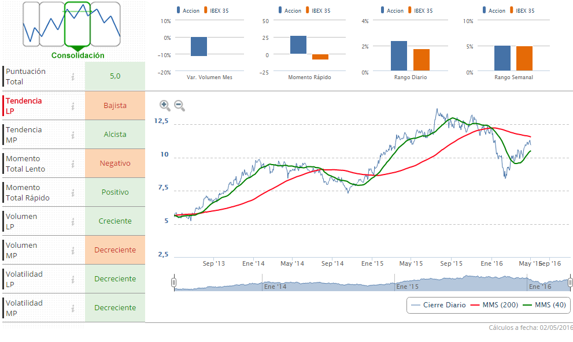Open info icon for Volatilidad LP
573x342 pixels.
click(73, 279)
